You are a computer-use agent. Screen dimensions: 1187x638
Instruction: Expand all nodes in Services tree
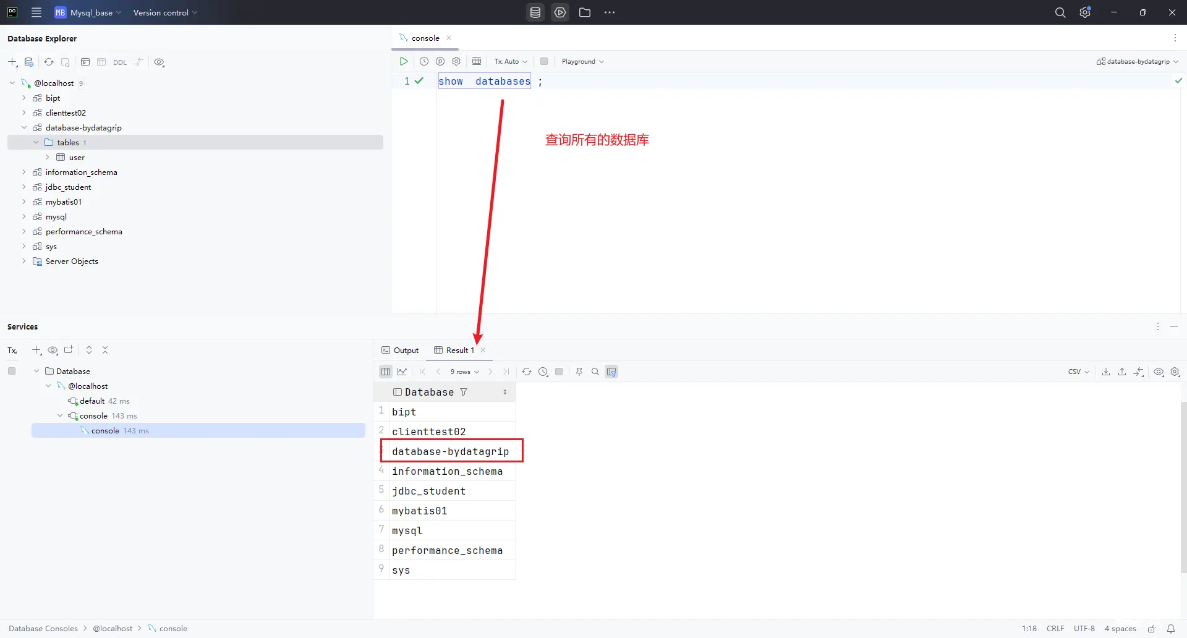89,350
